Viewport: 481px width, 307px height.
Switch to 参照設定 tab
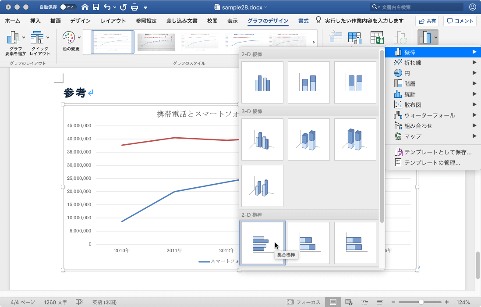tap(146, 21)
